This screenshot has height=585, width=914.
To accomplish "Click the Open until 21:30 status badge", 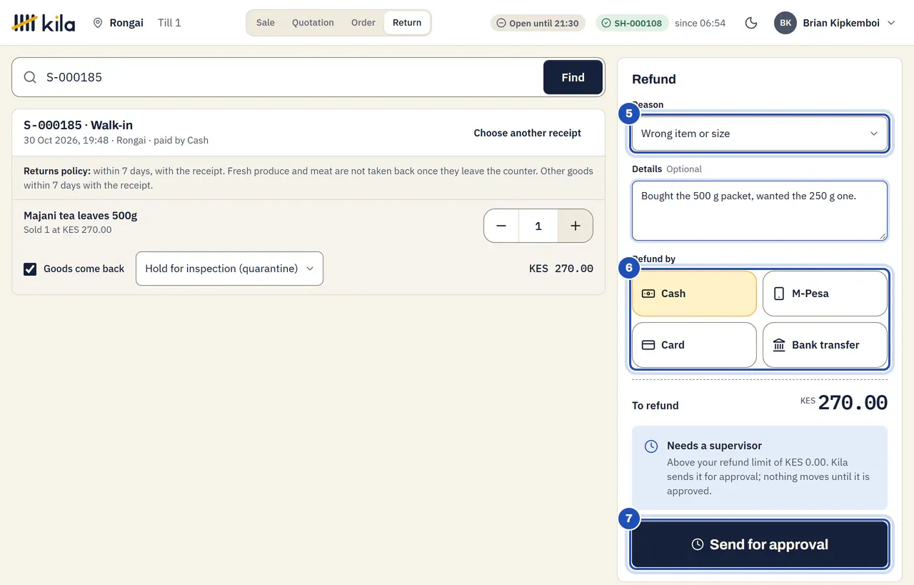I will [x=538, y=23].
